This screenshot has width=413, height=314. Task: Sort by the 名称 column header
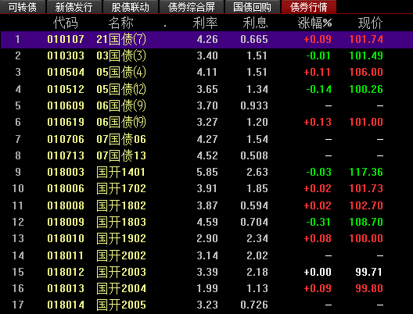click(121, 23)
